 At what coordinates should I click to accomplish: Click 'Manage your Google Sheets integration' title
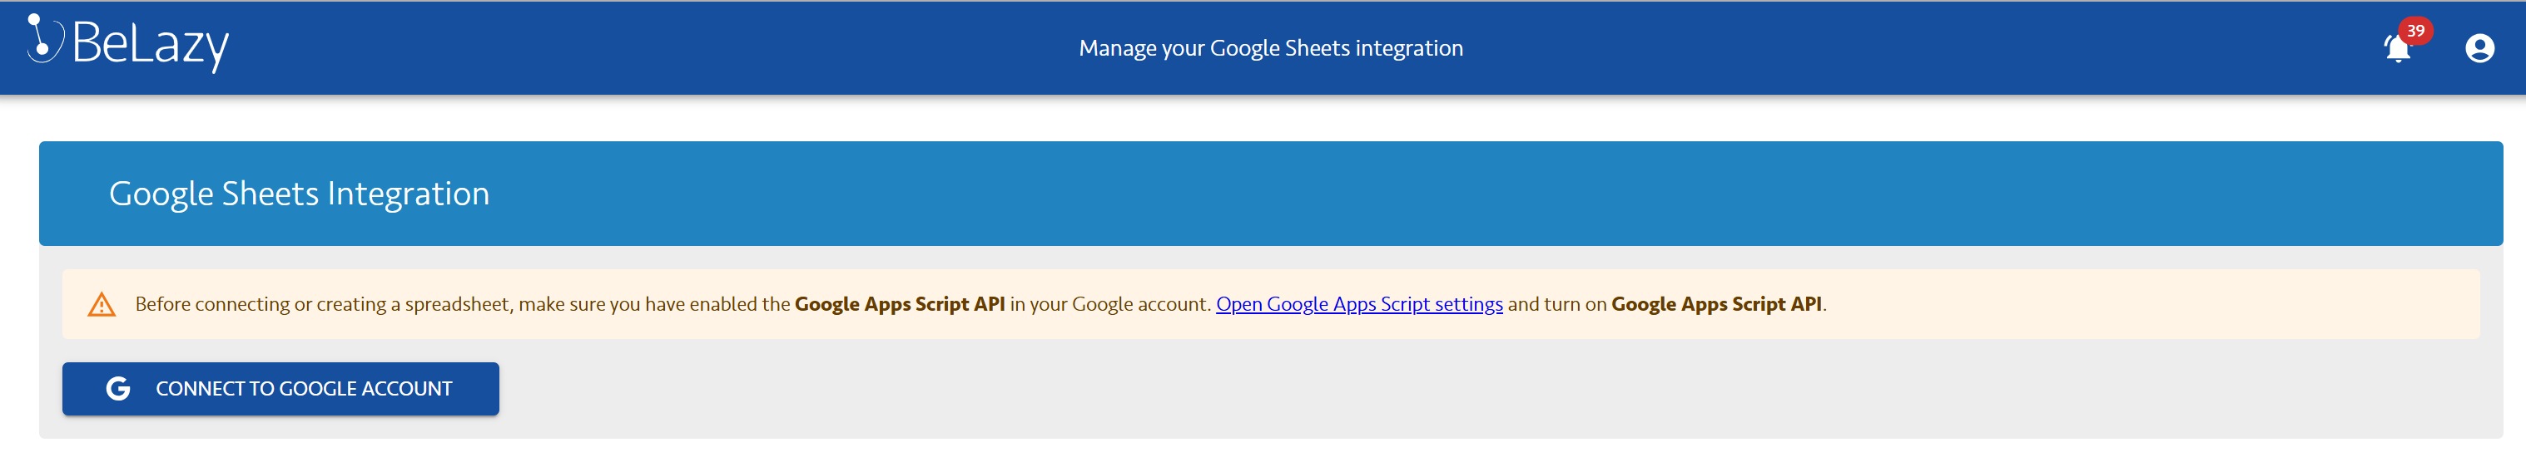coord(1271,48)
